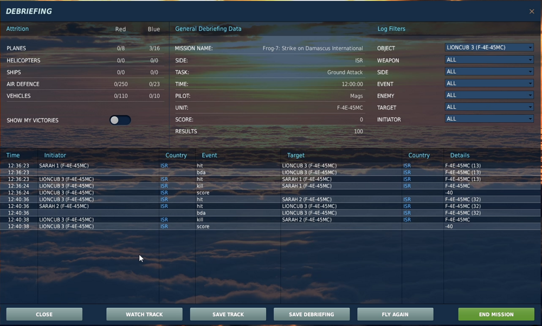Screen dimensions: 542x326
Task: Open the EVENT filter dropdown
Action: (489, 83)
